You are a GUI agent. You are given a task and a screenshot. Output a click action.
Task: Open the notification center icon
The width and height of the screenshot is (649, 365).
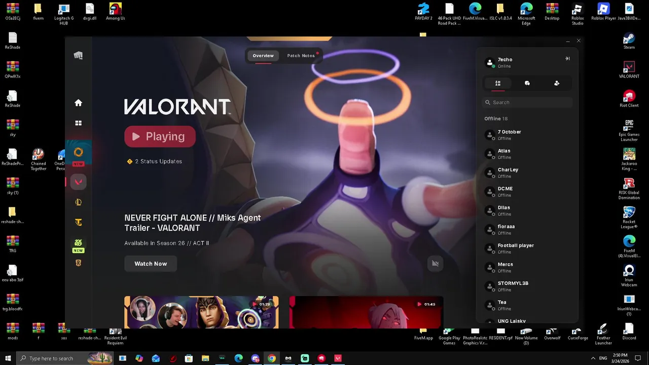pyautogui.click(x=638, y=358)
